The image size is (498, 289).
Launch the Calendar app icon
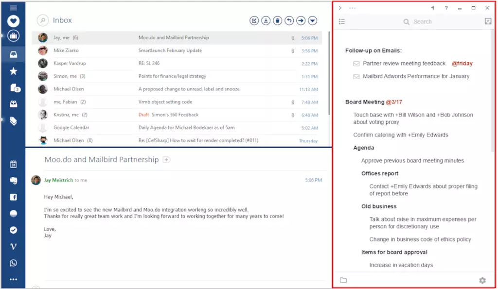13,164
